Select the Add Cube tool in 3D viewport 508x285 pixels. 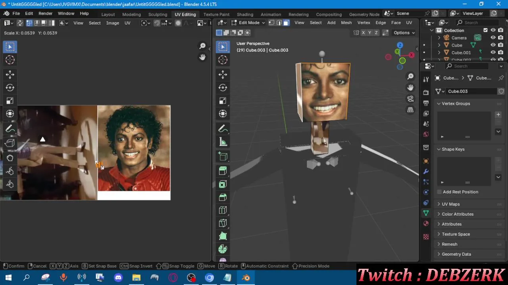pyautogui.click(x=223, y=156)
